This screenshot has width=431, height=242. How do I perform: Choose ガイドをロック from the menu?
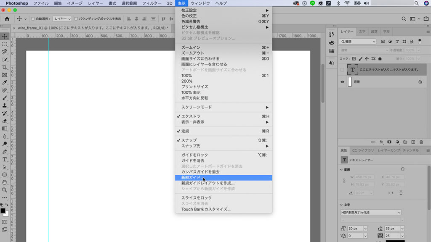pos(224,155)
